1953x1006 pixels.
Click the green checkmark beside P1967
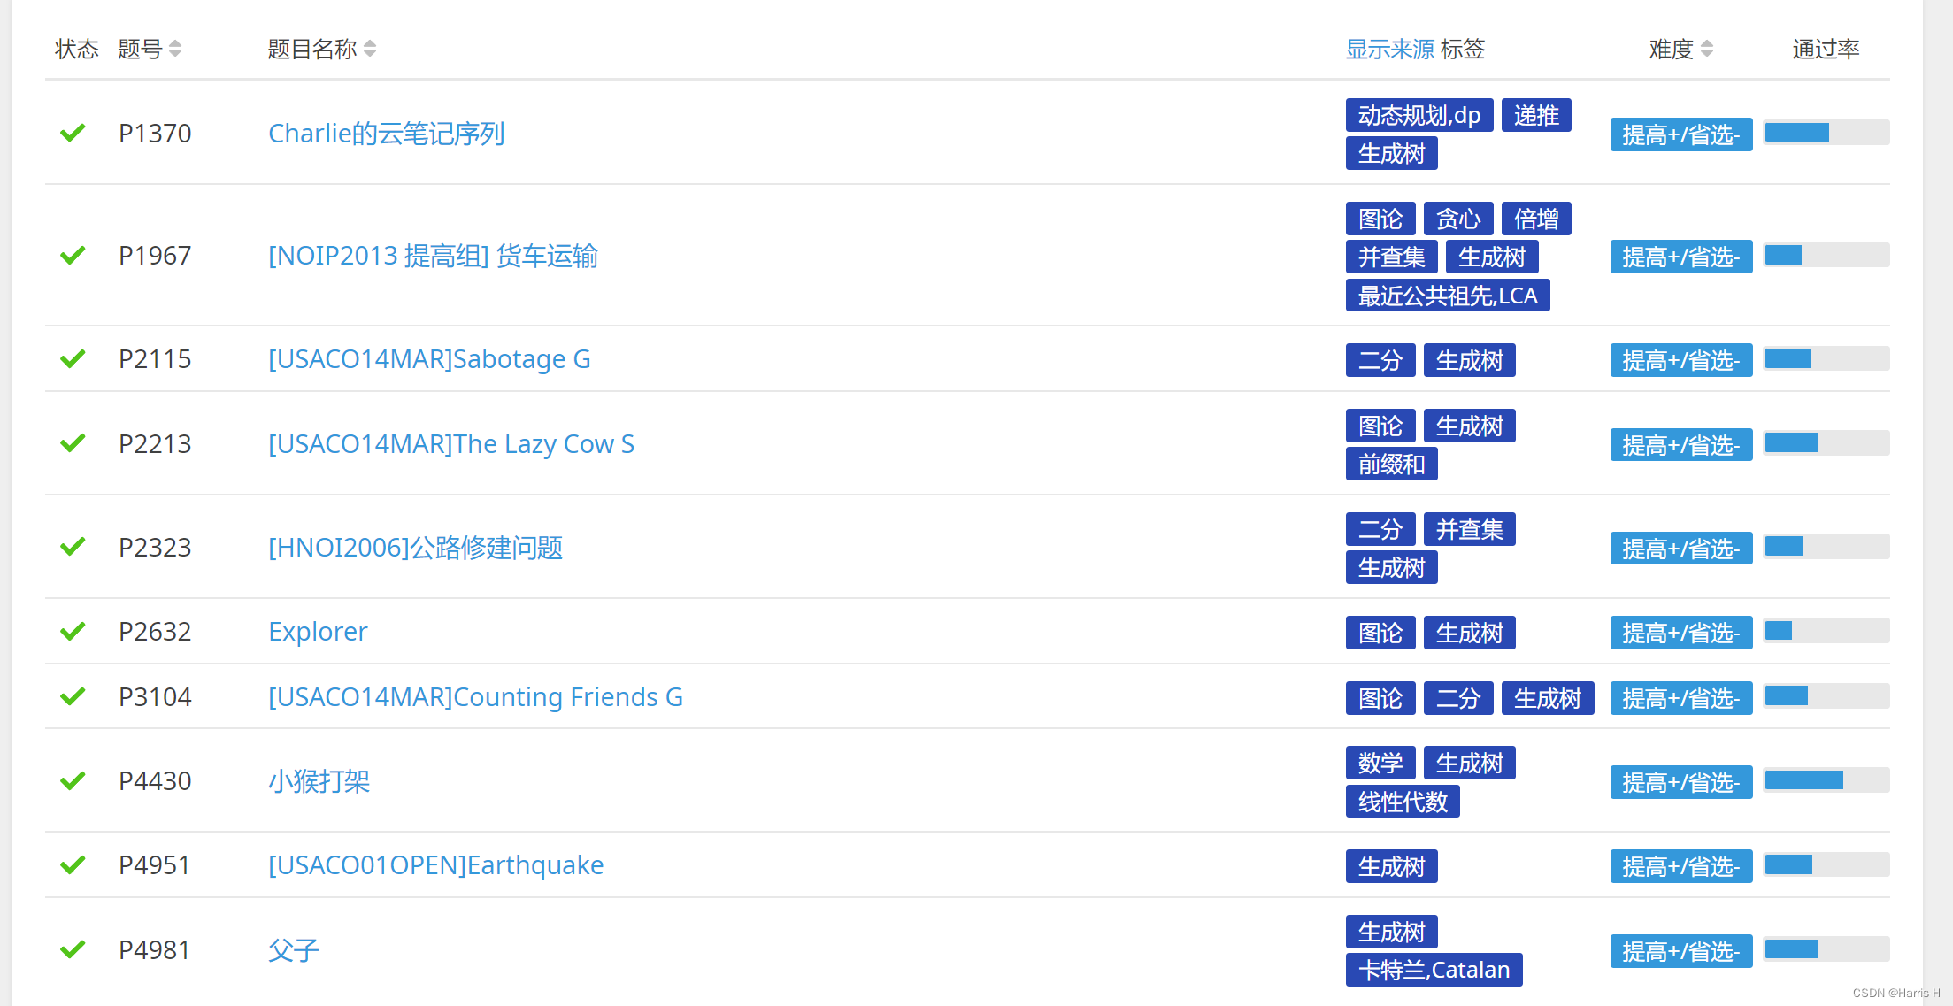pyautogui.click(x=73, y=256)
